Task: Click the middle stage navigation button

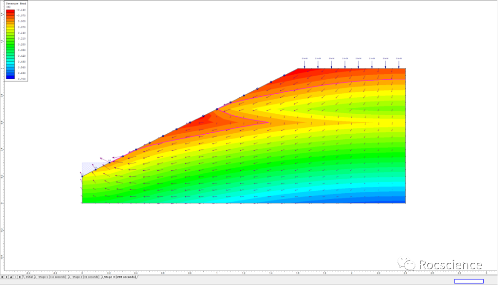Action: 11,277
